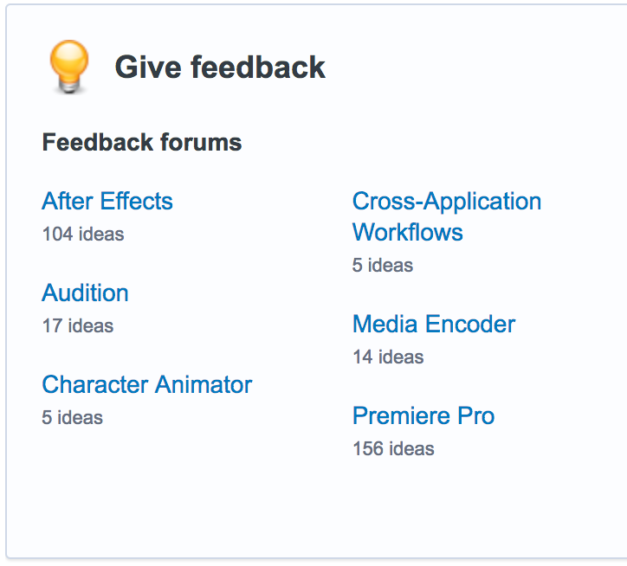Click the word Encoder in Media Encoder
The height and width of the screenshot is (566, 627).
click(x=470, y=324)
